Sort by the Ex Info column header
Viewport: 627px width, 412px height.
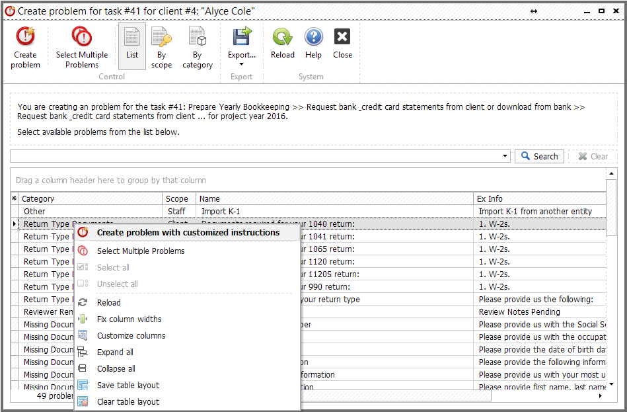(540, 198)
